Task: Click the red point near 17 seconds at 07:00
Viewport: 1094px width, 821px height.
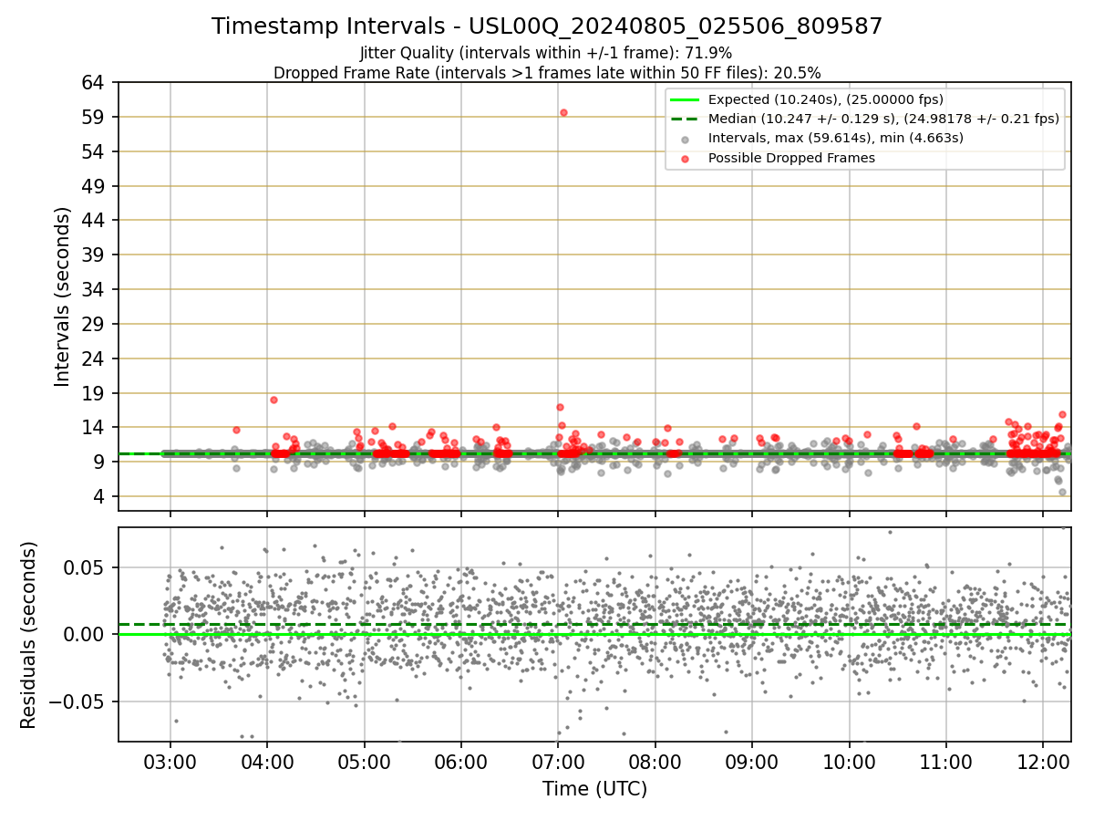Action: [x=560, y=407]
